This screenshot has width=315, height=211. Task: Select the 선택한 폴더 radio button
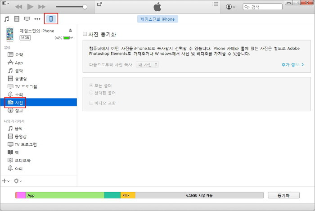click(x=91, y=93)
